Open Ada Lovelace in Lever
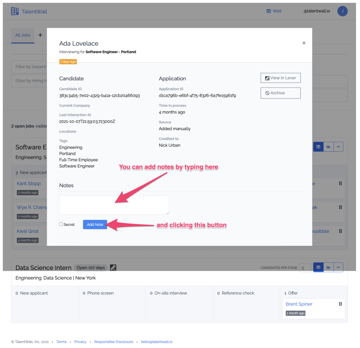Image resolution: width=360 pixels, height=348 pixels. pos(280,78)
